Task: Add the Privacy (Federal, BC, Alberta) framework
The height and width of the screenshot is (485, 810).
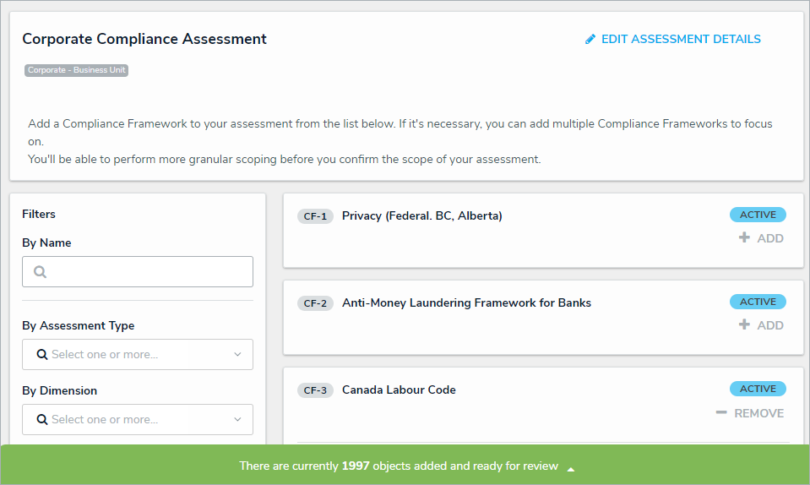Action: (x=762, y=238)
